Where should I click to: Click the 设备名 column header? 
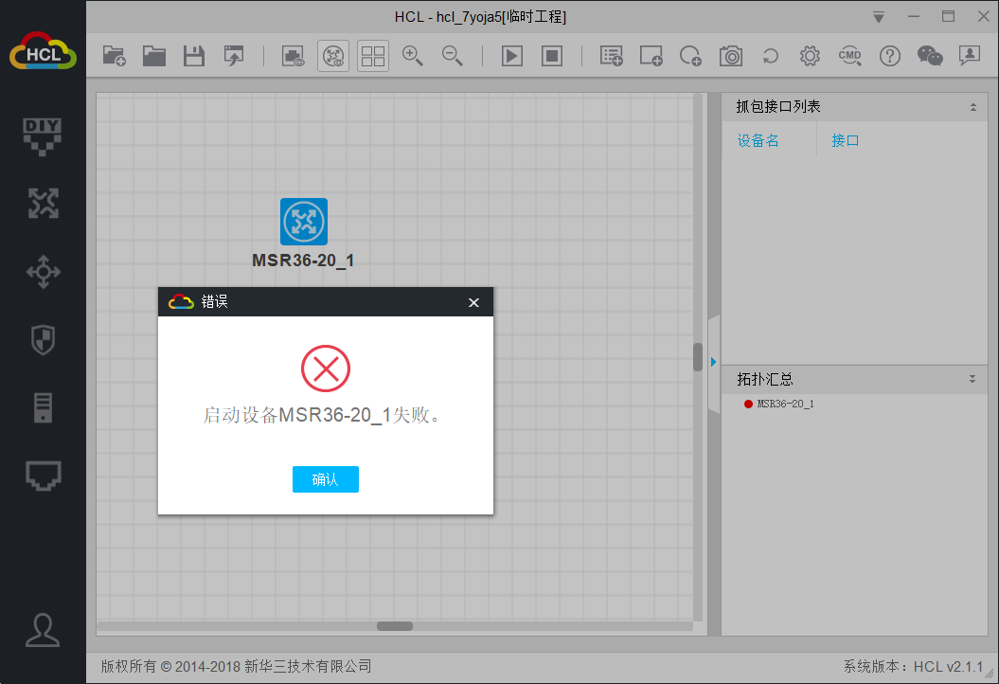tap(758, 141)
